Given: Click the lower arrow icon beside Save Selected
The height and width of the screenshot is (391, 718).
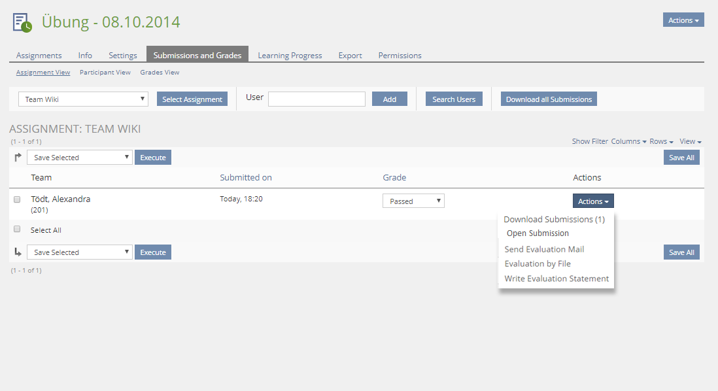Looking at the screenshot, I should click(18, 252).
